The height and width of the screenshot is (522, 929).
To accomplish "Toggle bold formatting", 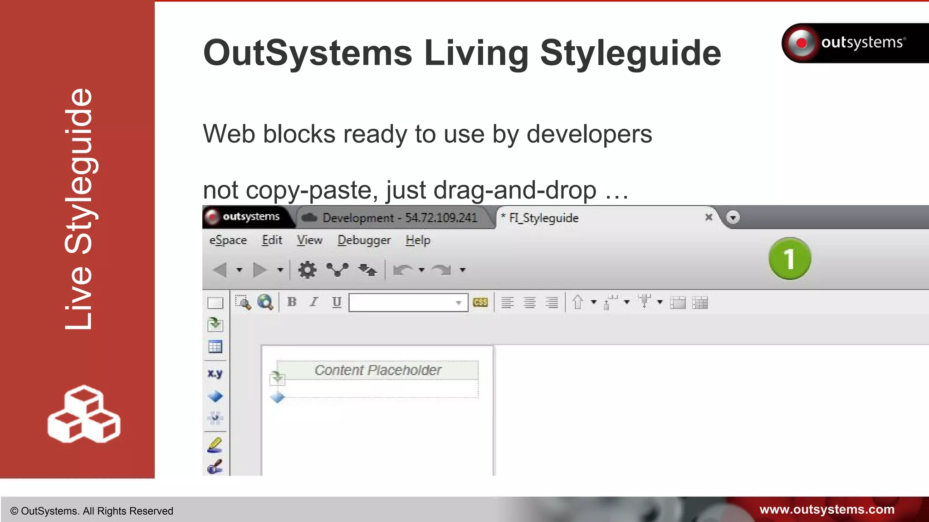I will pos(292,302).
